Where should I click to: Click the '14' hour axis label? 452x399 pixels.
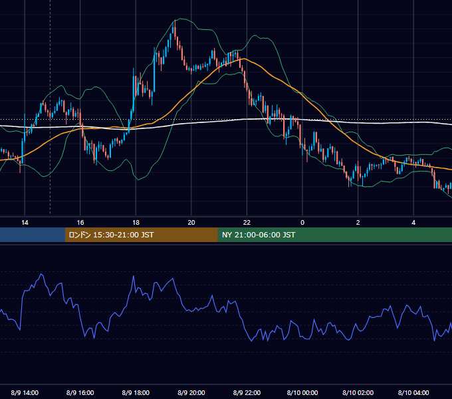pos(25,223)
